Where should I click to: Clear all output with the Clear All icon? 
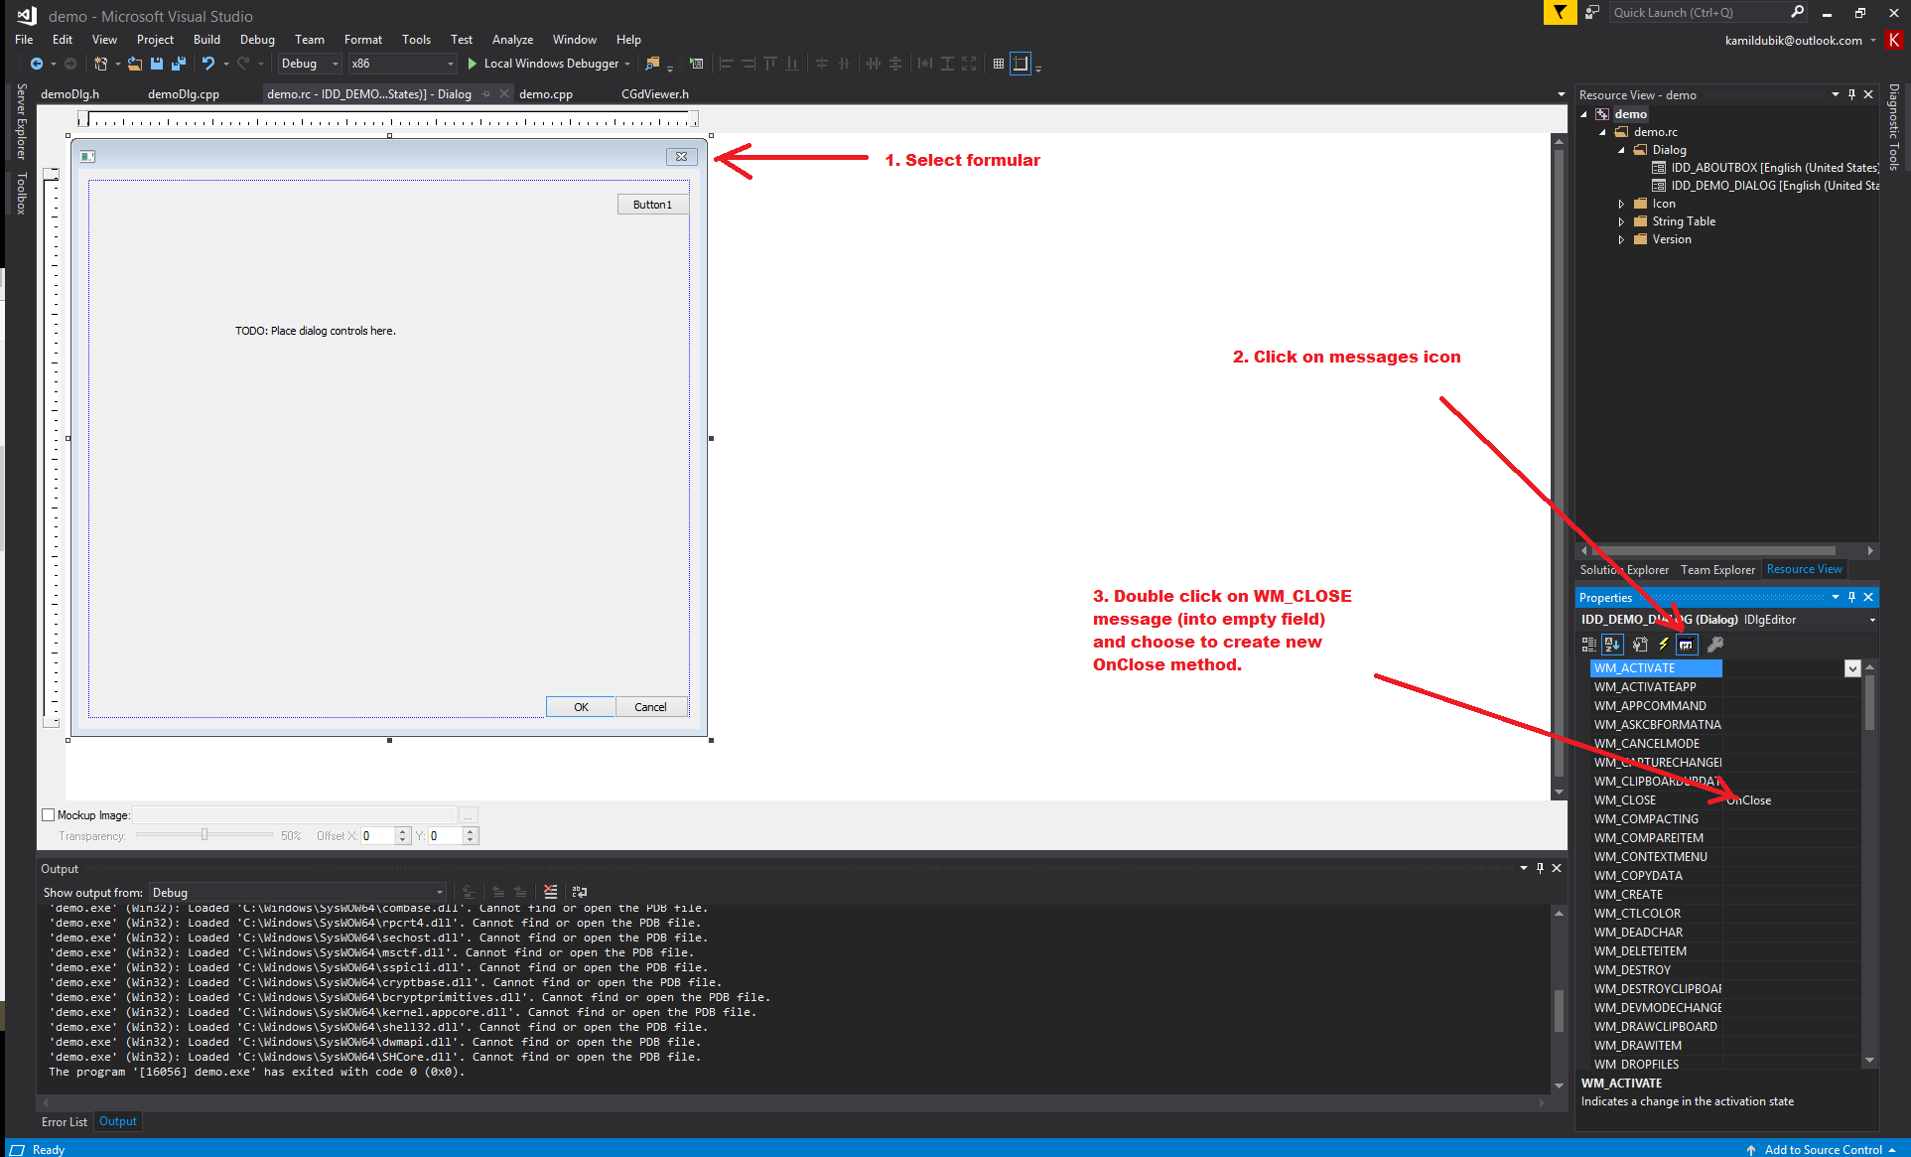coord(551,892)
